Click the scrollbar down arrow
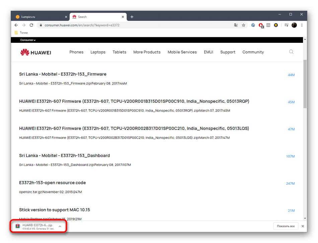The width and height of the screenshot is (318, 243). pyautogui.click(x=305, y=219)
